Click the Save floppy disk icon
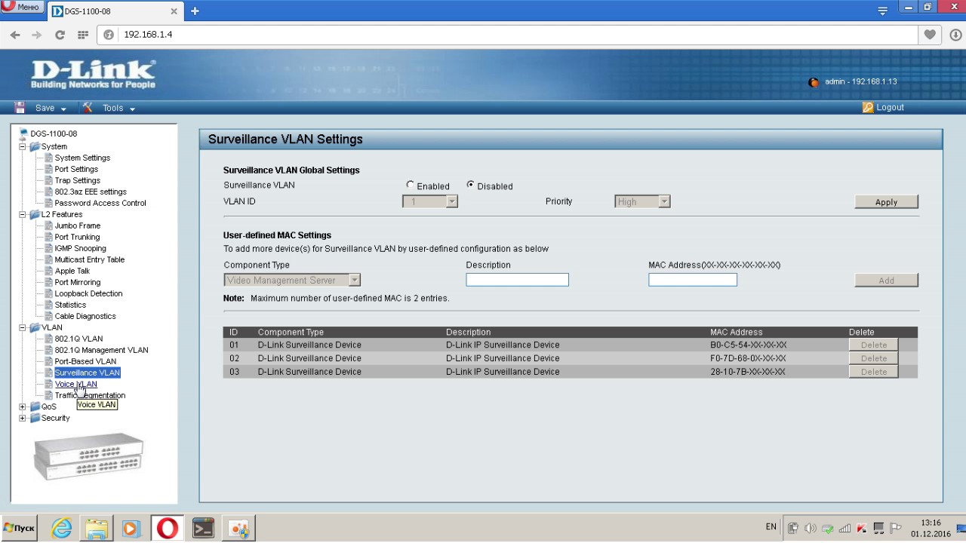966x543 pixels. tap(20, 108)
